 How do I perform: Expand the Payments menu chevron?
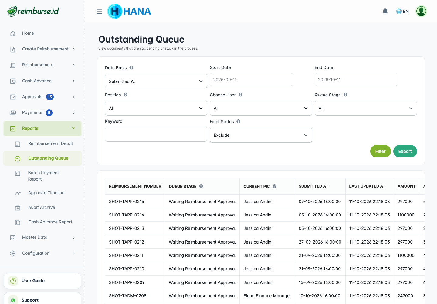(74, 113)
